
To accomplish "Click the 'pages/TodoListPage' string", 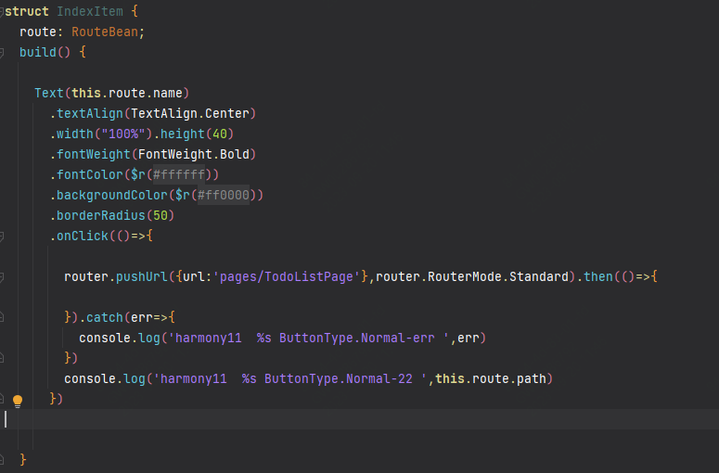I will pyautogui.click(x=286, y=276).
